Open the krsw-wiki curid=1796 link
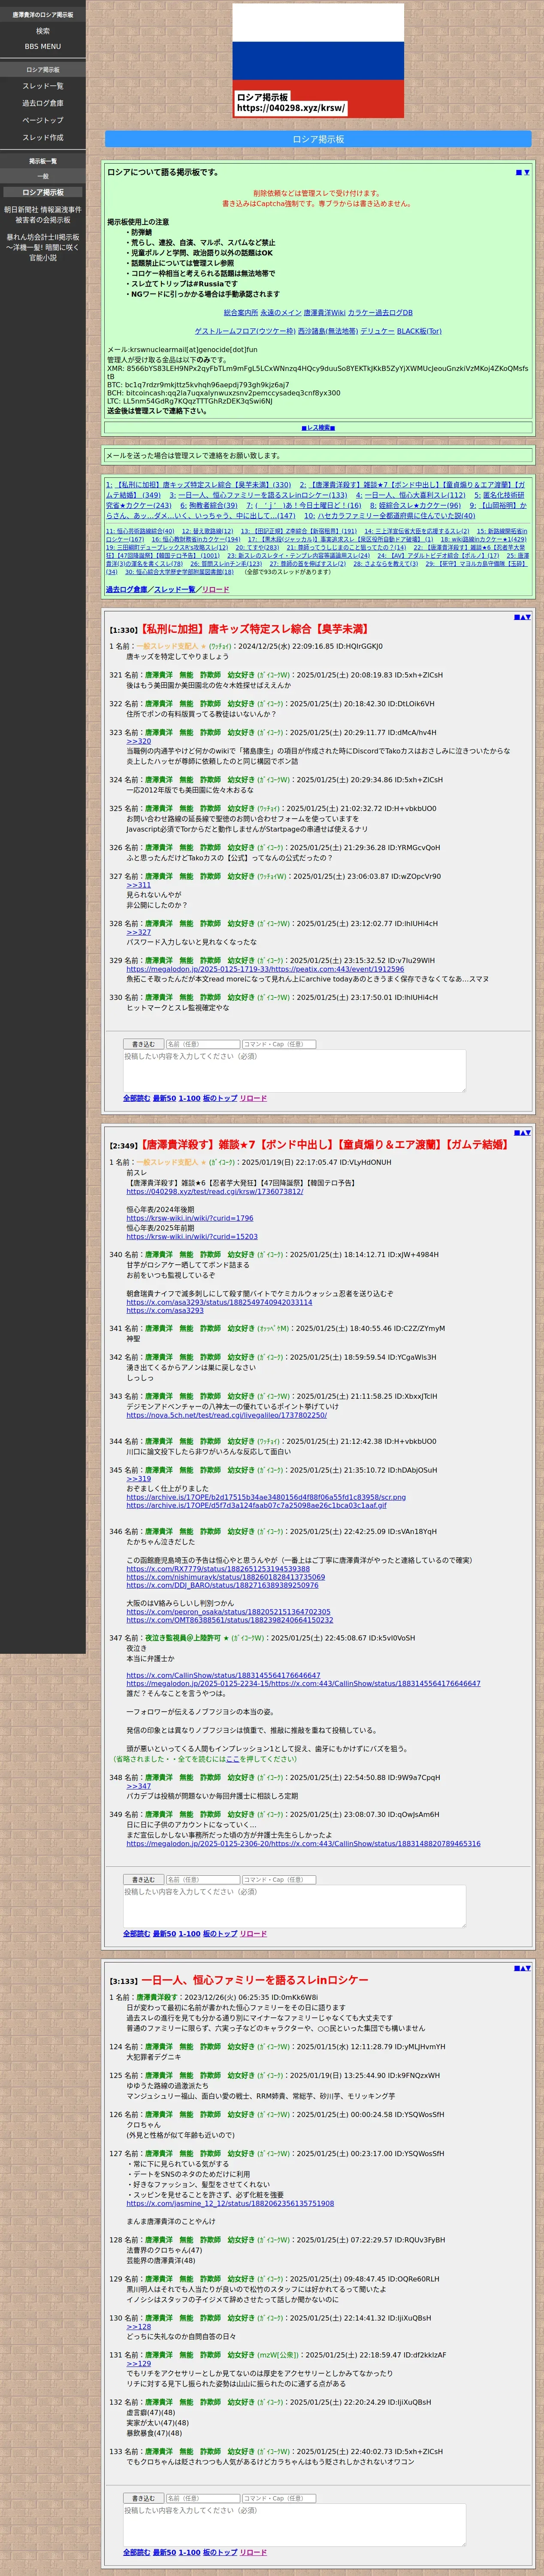 pos(189,1218)
